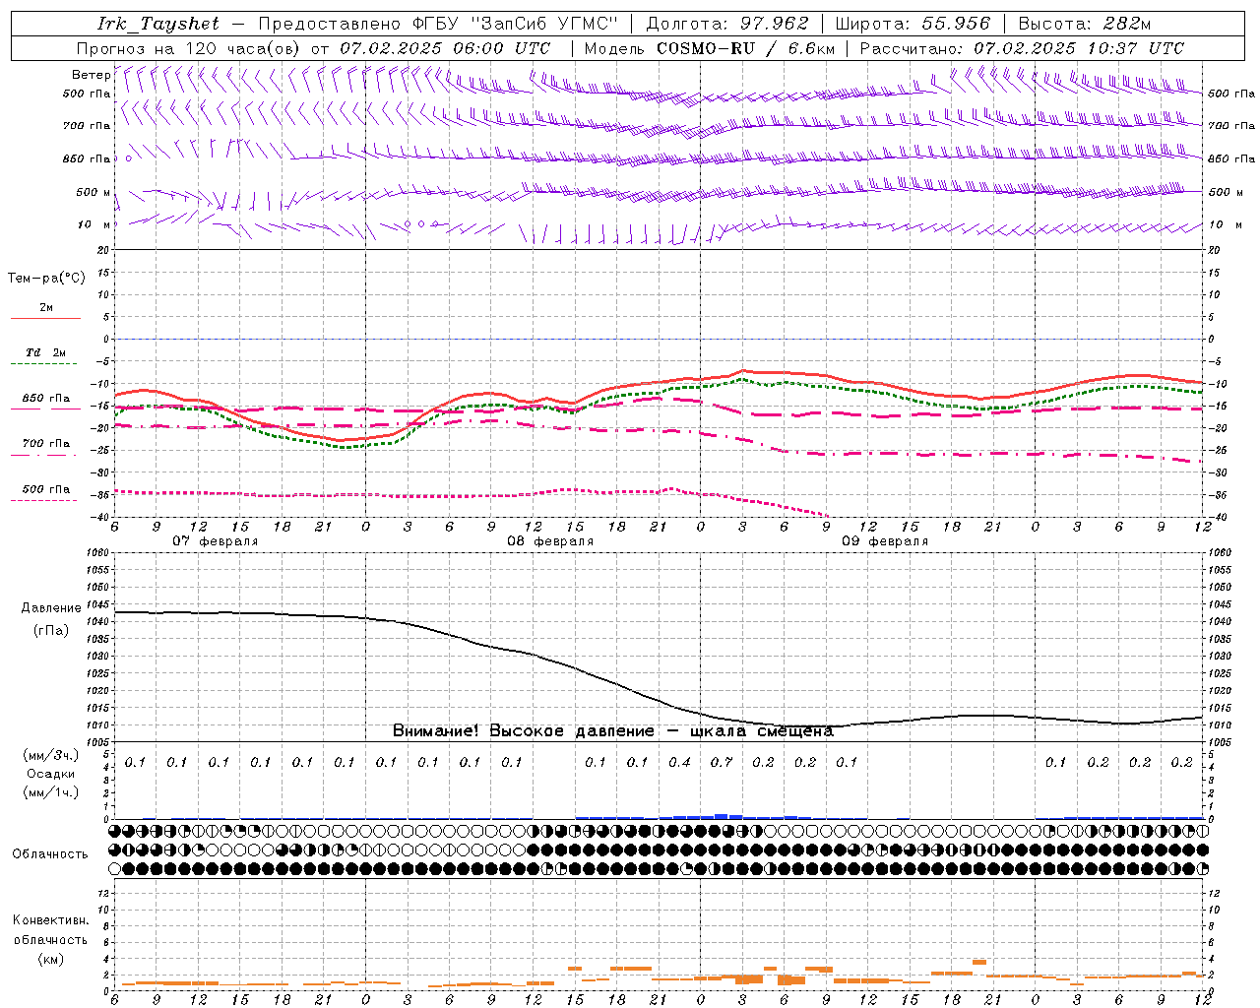Image resolution: width=1260 pixels, height=1008 pixels.
Task: Click the 500 гПа temperature legend label
Action: coord(45,489)
